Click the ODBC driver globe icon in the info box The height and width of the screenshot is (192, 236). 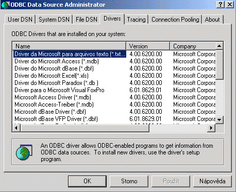(x=24, y=152)
